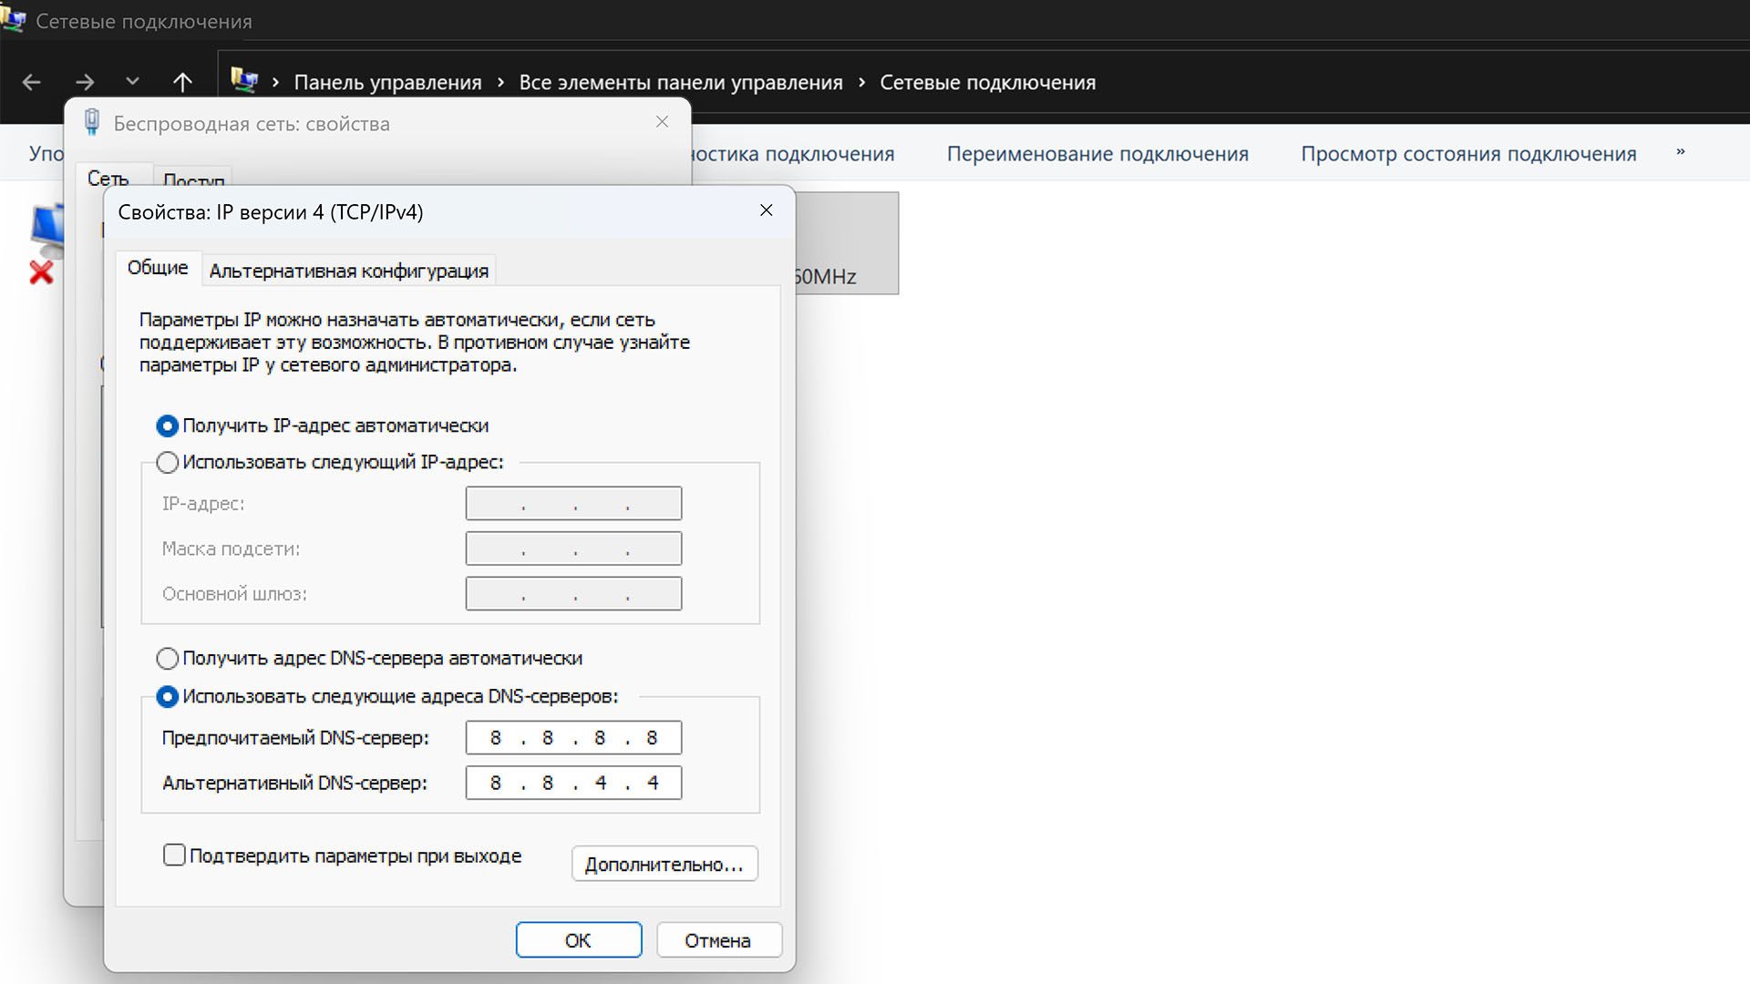1750x984 pixels.
Task: Click the Forward navigation arrow
Action: pos(85,83)
